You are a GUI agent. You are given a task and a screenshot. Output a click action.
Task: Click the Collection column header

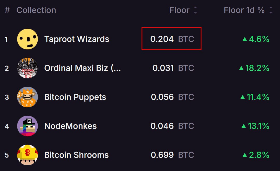[x=36, y=10]
